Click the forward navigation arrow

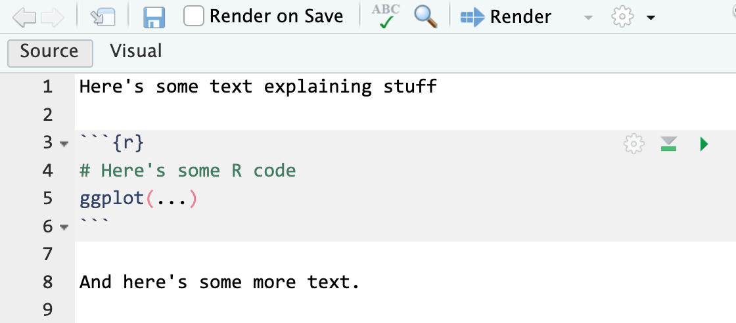click(x=51, y=17)
